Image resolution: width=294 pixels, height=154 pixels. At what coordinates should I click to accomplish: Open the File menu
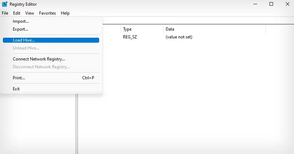point(5,13)
